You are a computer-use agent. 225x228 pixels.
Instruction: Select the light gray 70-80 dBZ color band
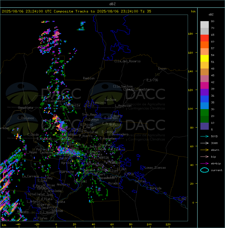204,25
